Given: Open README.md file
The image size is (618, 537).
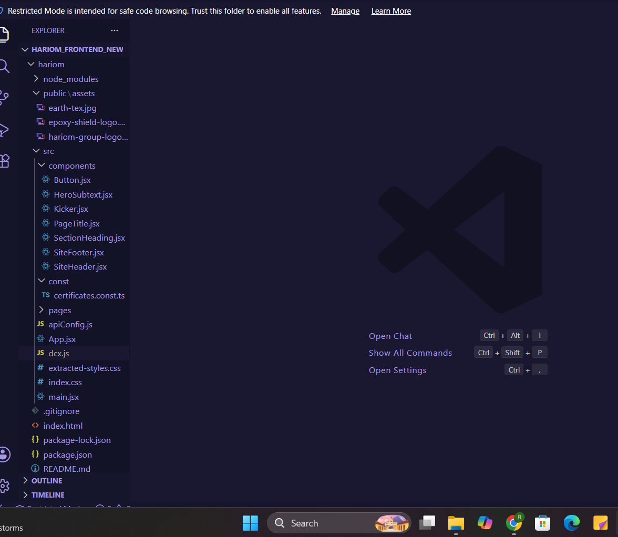Looking at the screenshot, I should 74,469.
